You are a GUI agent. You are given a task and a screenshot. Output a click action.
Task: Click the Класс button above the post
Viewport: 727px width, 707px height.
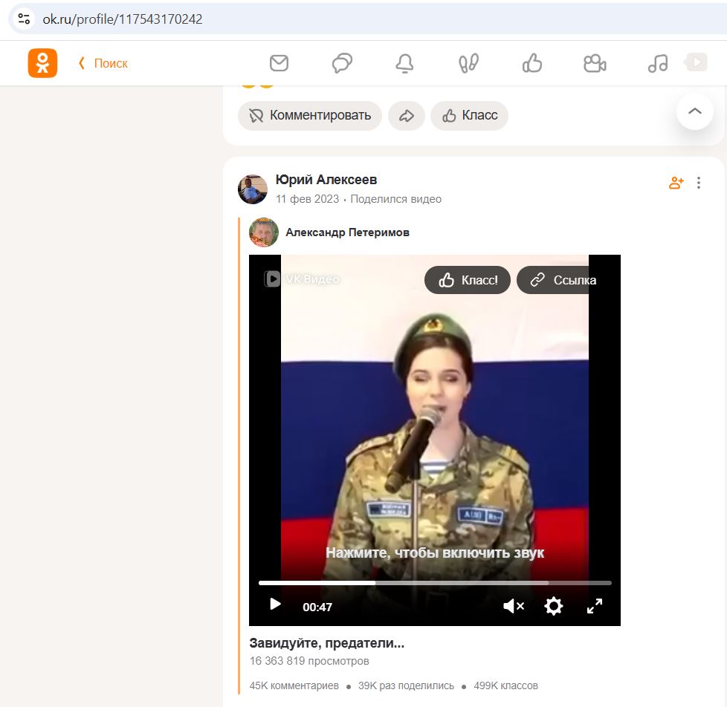(469, 115)
